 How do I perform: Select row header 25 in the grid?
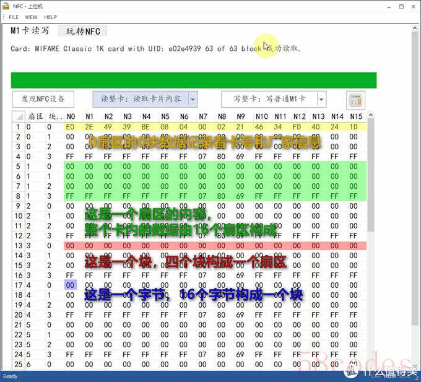18,364
